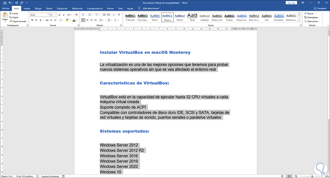Align the paragraph text right

coord(92,20)
